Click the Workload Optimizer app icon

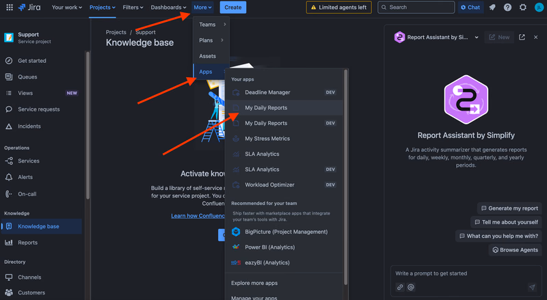236,185
